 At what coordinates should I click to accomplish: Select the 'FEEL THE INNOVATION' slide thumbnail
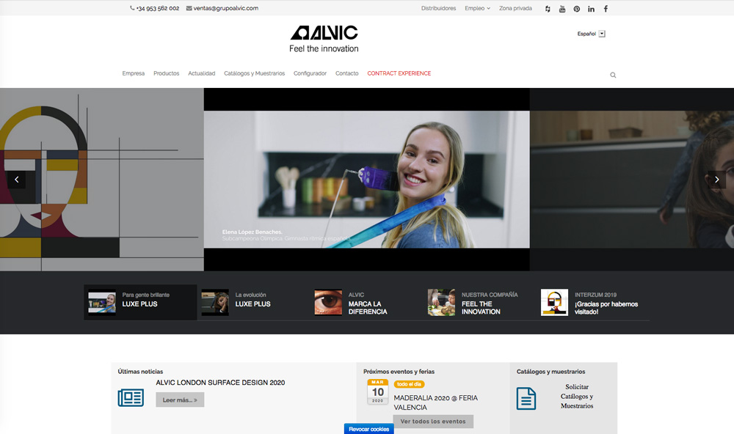(480, 302)
